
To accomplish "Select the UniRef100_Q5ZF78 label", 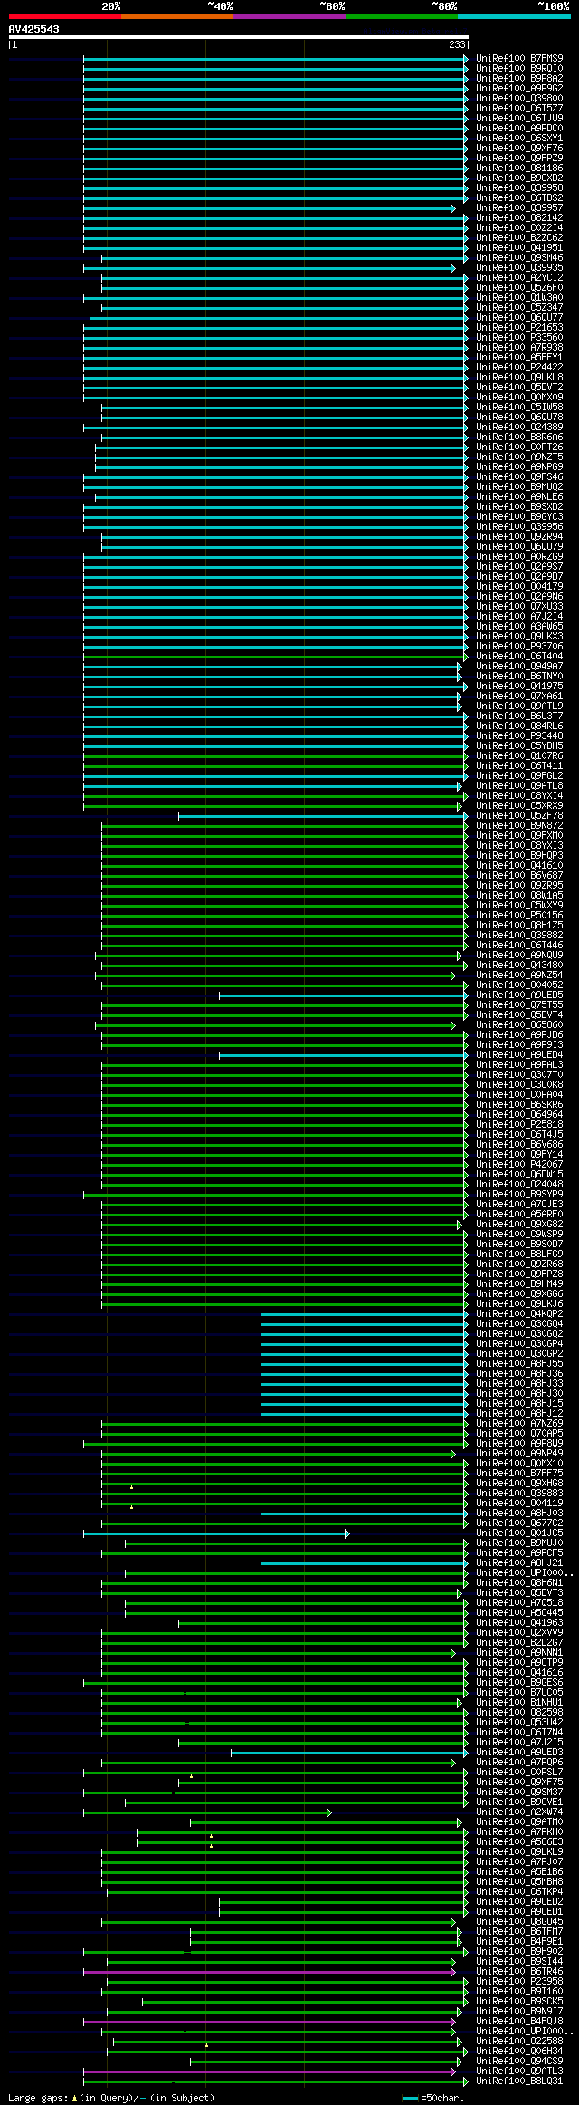I will 519,816.
